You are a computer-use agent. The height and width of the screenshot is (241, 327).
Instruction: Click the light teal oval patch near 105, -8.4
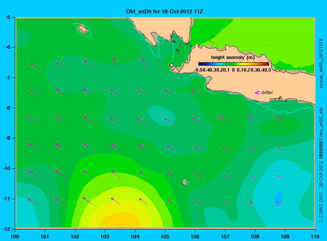161,116
